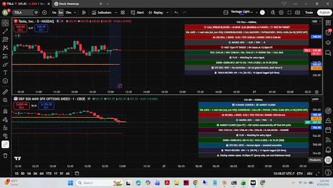The height and width of the screenshot is (188, 333).
Task: Open go-to-date calendar icon
Action: (77, 174)
